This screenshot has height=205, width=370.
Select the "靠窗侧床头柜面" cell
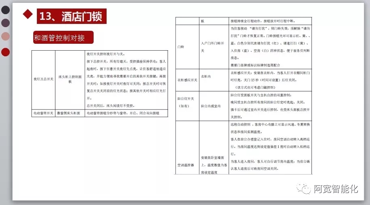(70, 114)
